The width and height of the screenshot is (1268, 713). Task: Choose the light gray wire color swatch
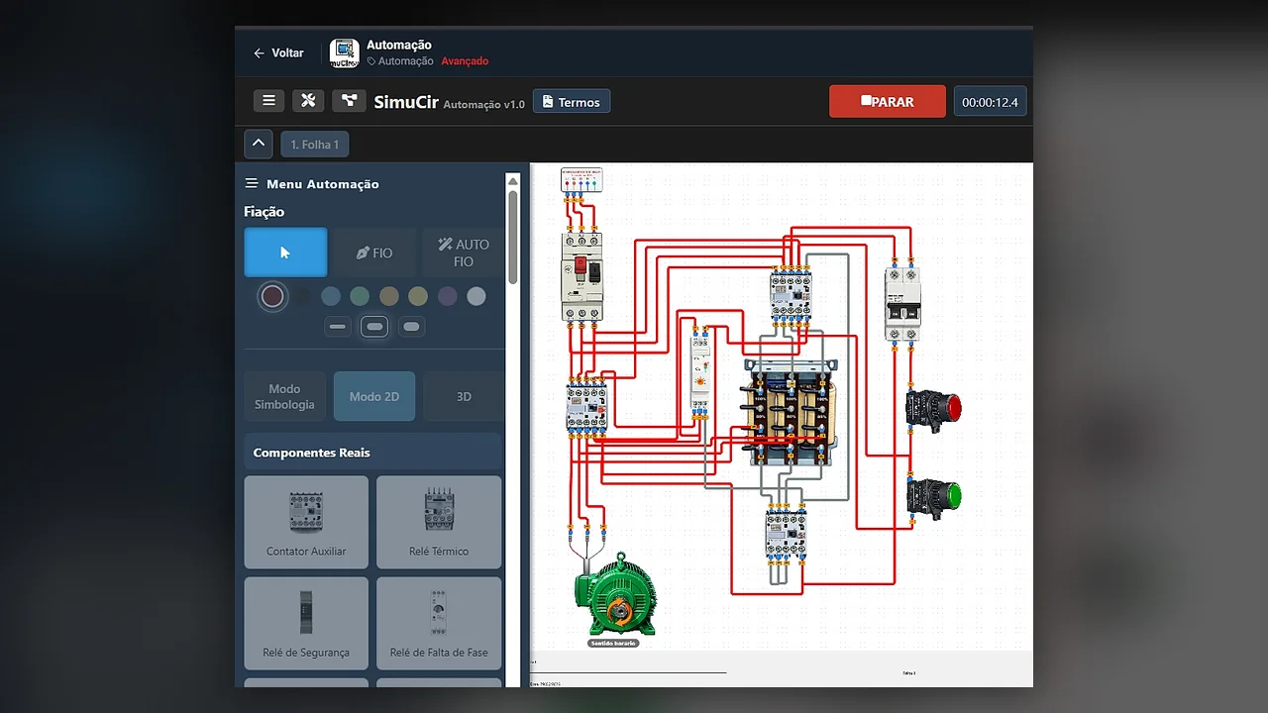pyautogui.click(x=476, y=296)
